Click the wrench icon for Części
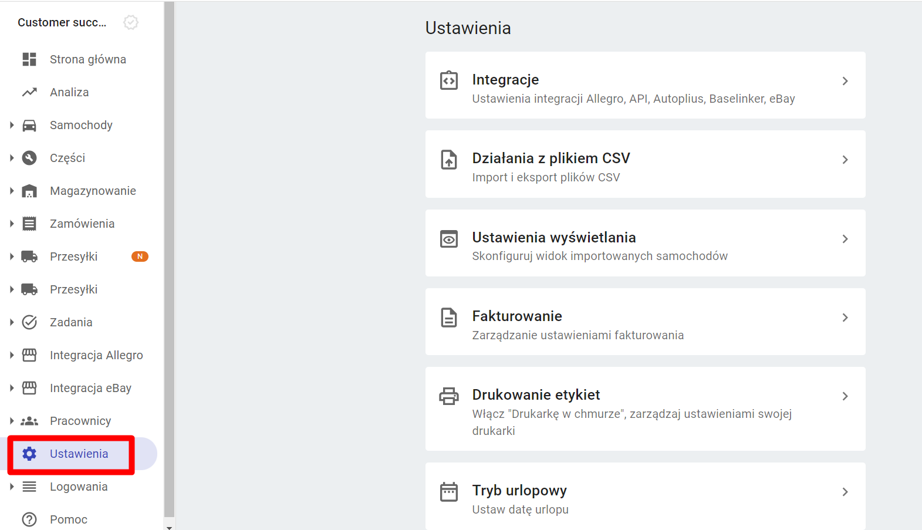922x530 pixels. pyautogui.click(x=29, y=158)
